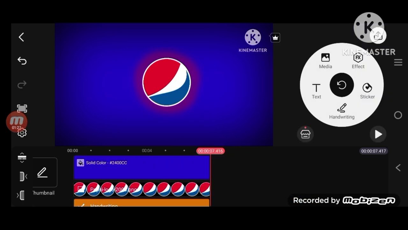Screen dimensions: 408x230
Task: Open the Mobizen recorder bubble
Action: point(17,122)
